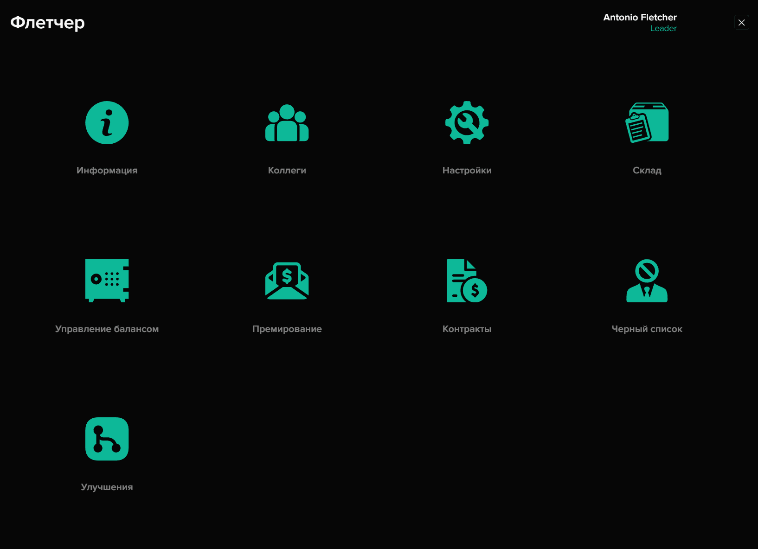Click the Antonio Fletcher user name
This screenshot has width=758, height=549.
pos(639,17)
